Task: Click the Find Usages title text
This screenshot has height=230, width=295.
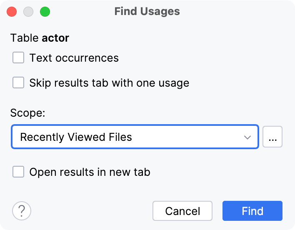Action: coord(147,12)
